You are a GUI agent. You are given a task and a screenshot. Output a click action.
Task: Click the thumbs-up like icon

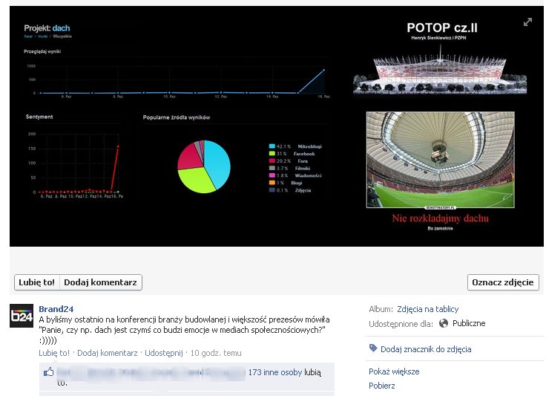(49, 372)
